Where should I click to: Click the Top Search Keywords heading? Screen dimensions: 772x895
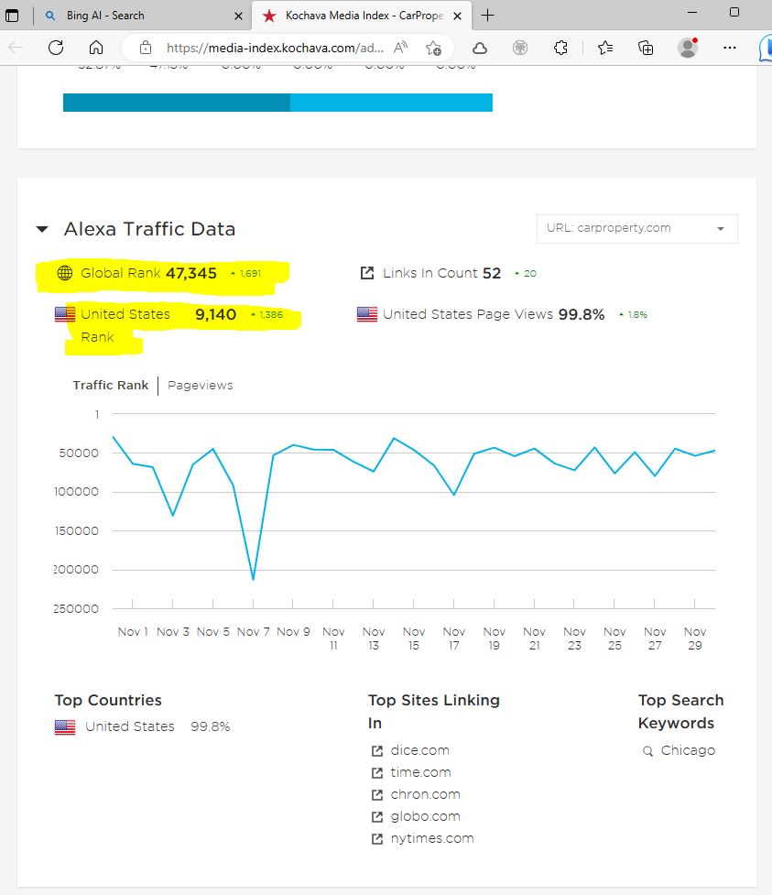tap(680, 711)
